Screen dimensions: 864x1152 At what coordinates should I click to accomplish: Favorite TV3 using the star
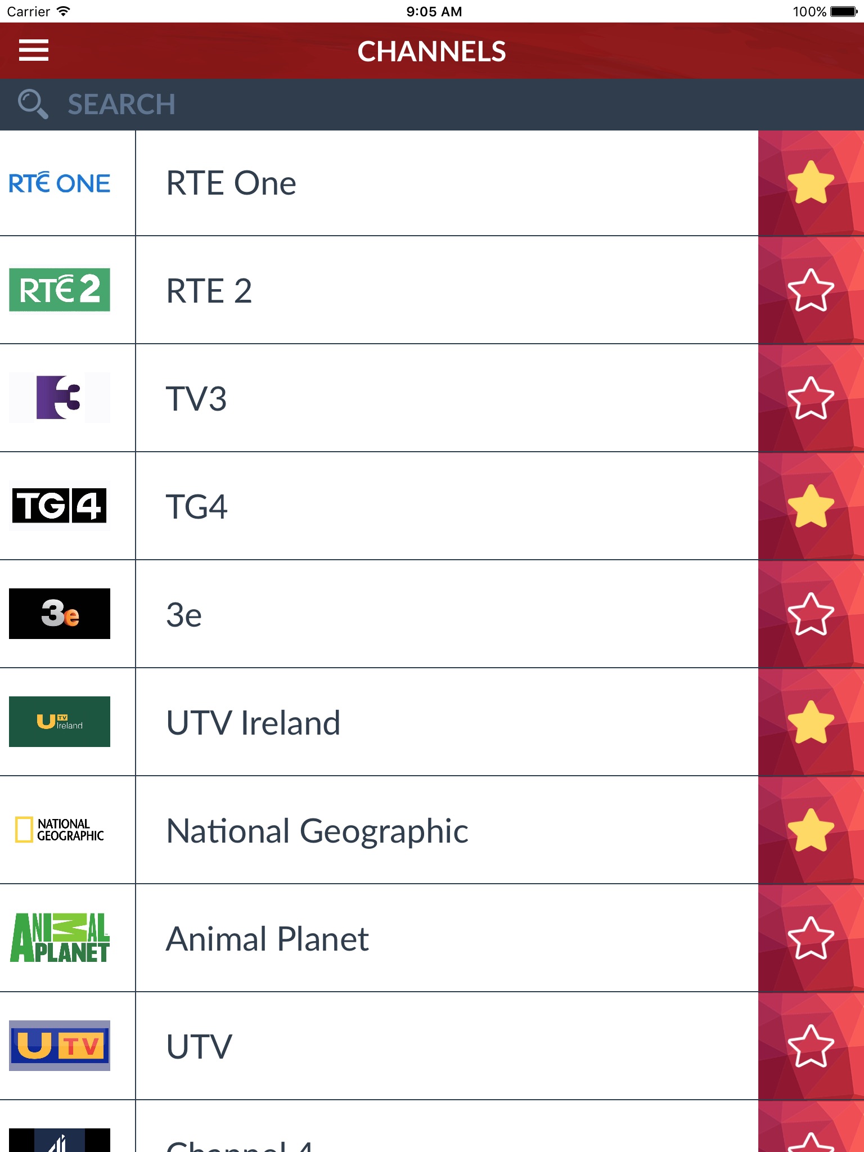click(x=811, y=398)
